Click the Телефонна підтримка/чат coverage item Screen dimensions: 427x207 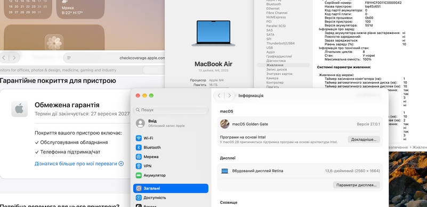(68, 152)
